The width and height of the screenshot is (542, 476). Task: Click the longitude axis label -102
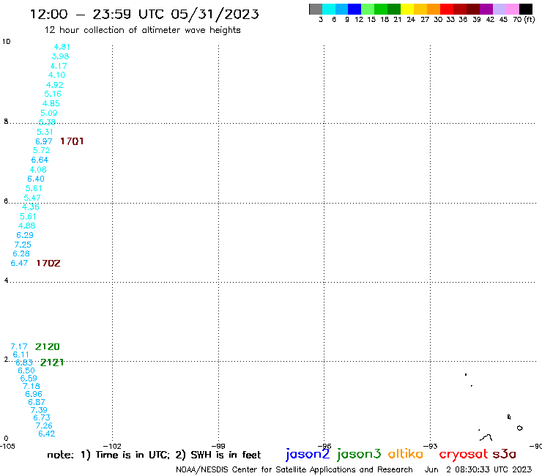[x=112, y=446]
